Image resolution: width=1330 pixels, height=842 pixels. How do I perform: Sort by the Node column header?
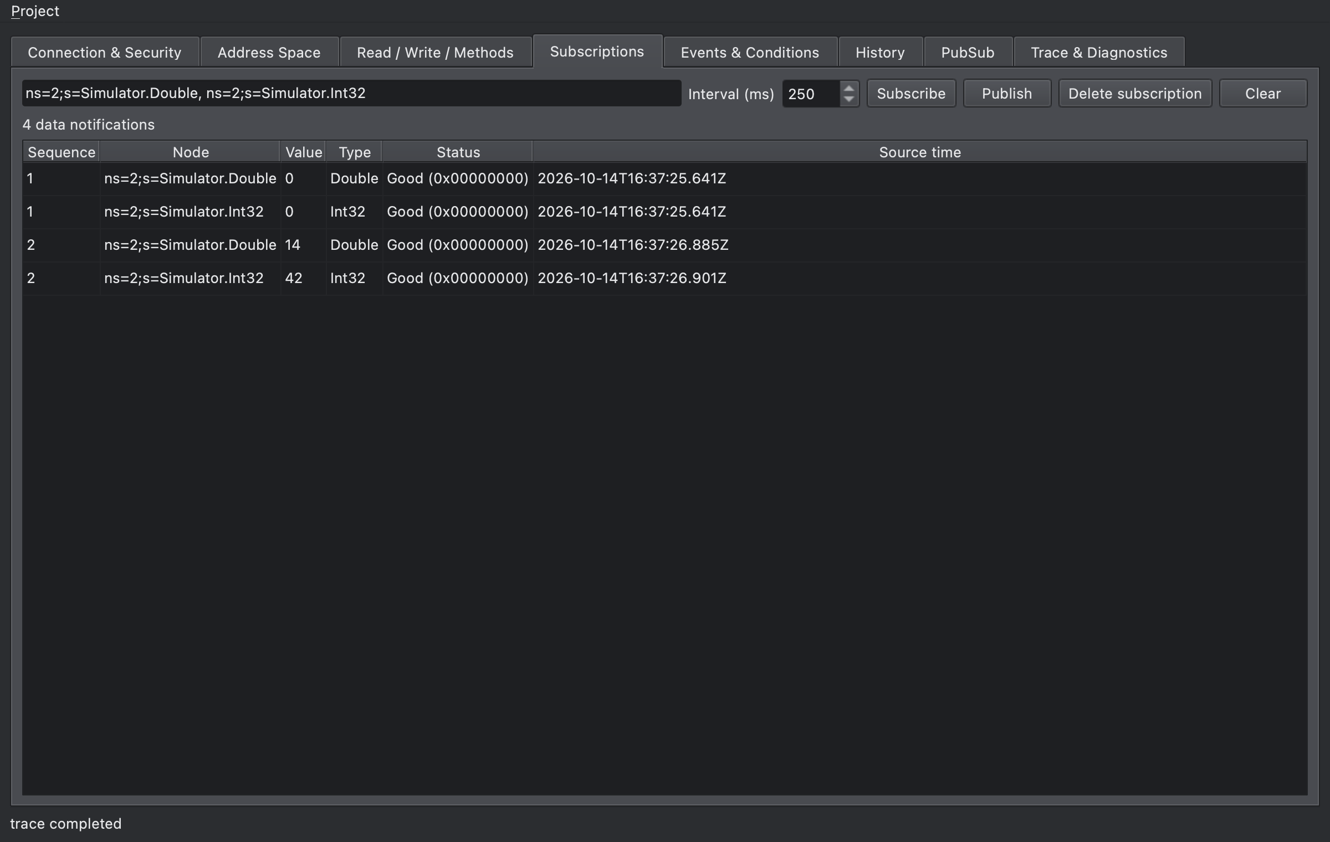[x=190, y=152]
